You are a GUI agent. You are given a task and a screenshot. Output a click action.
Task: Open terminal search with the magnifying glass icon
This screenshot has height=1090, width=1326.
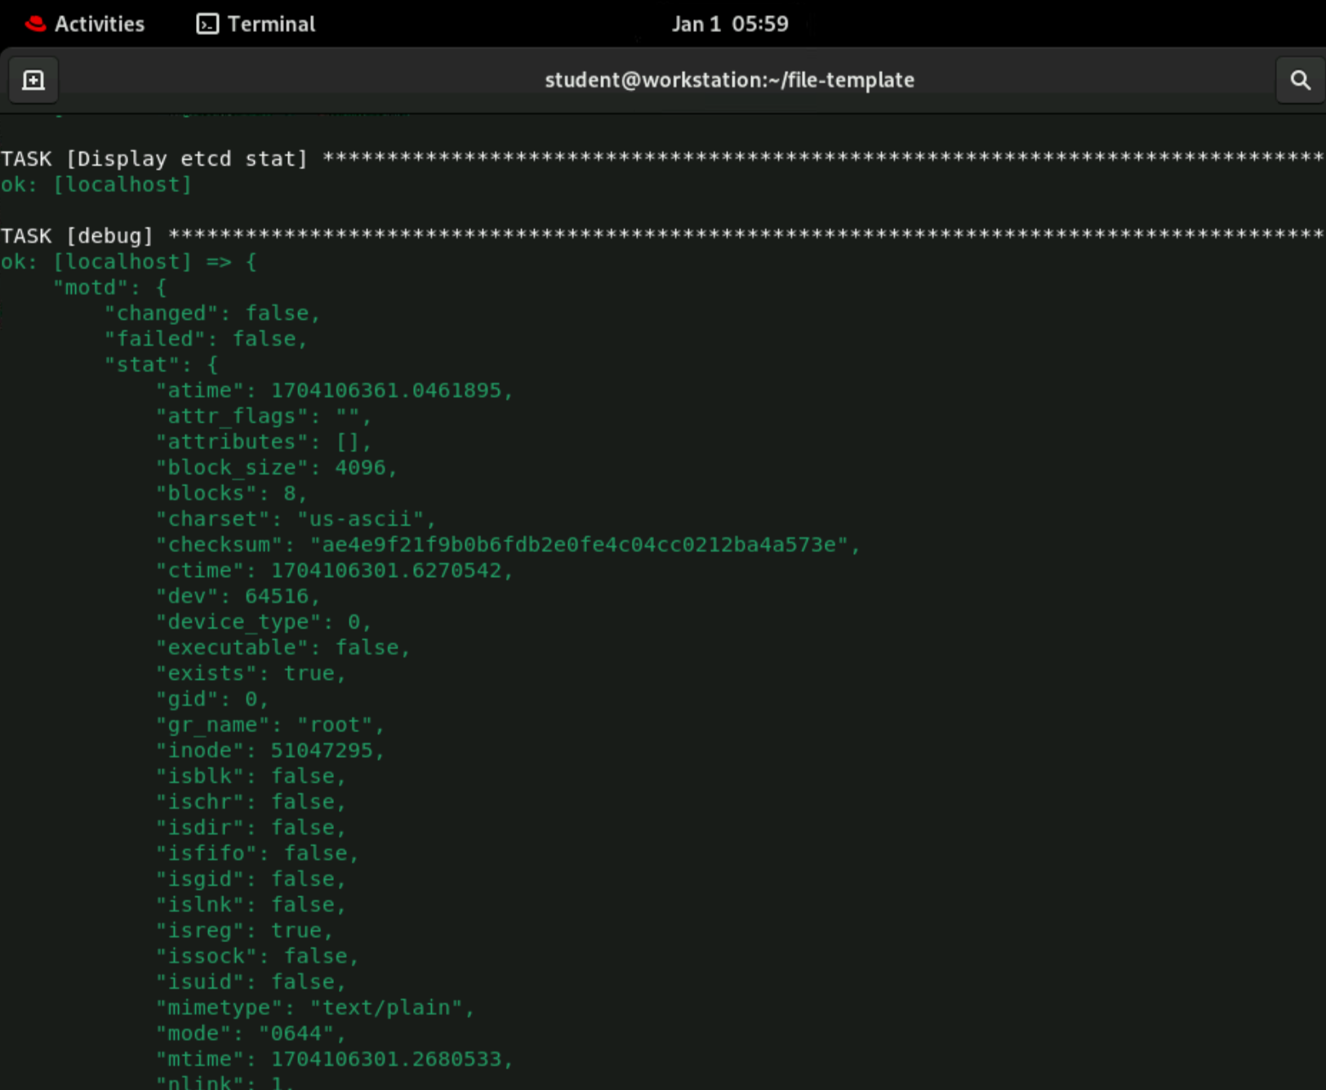(1299, 79)
